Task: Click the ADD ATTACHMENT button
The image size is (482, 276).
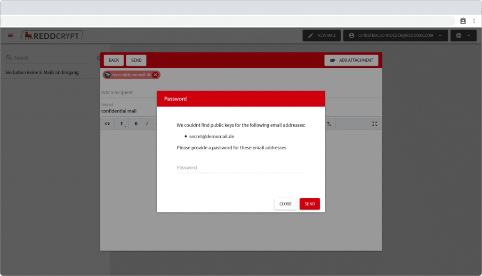Action: [351, 60]
